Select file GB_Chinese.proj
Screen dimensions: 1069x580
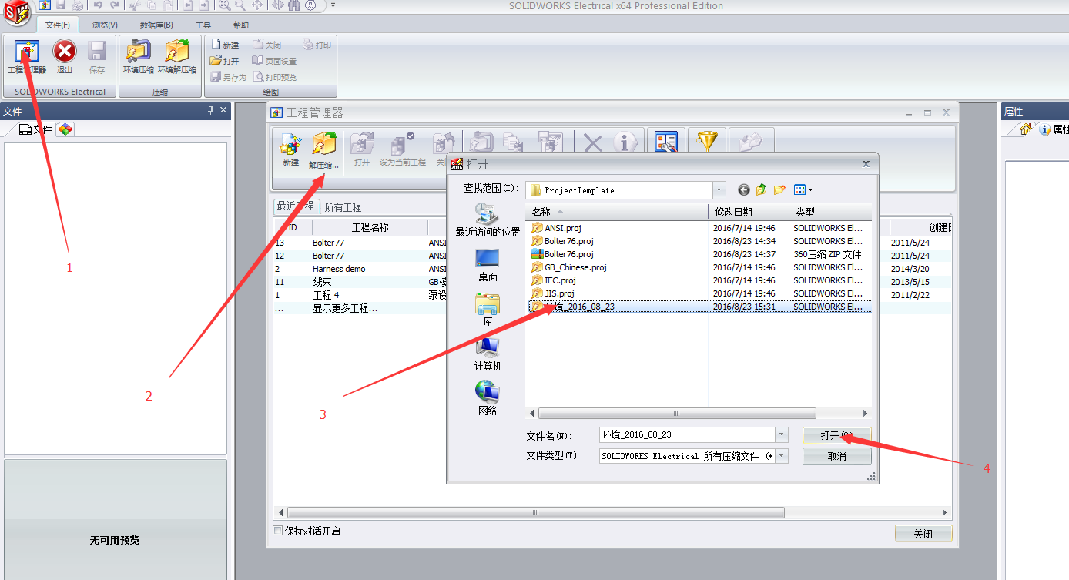pos(576,267)
